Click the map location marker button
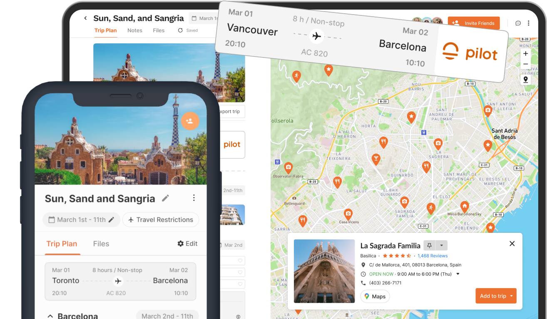 pos(525,80)
